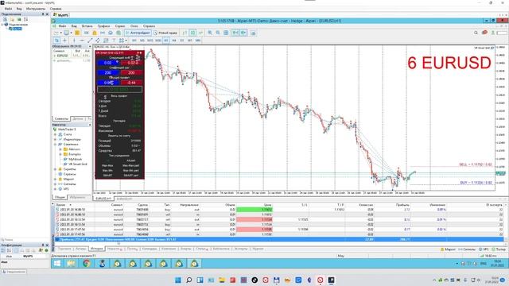Select the vertical line drawing tool
The width and height of the screenshot is (509, 286).
tap(74, 41)
